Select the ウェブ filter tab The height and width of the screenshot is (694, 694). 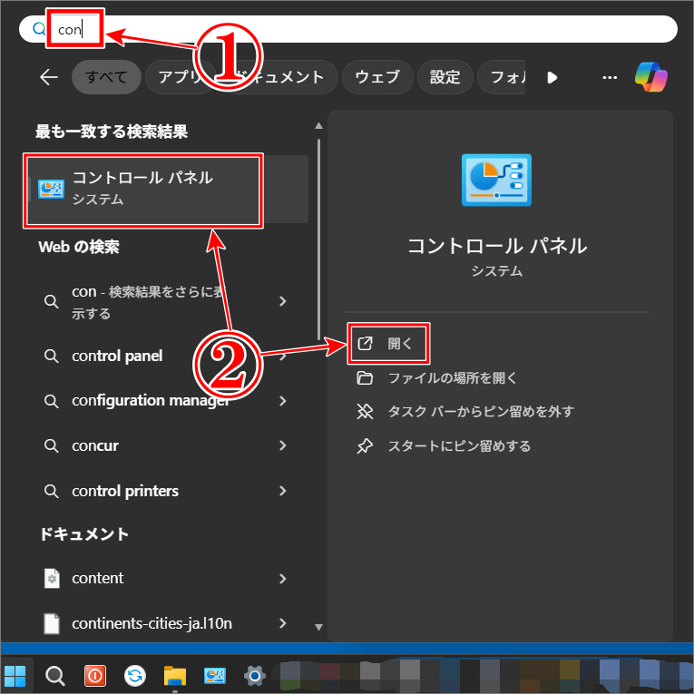click(377, 77)
